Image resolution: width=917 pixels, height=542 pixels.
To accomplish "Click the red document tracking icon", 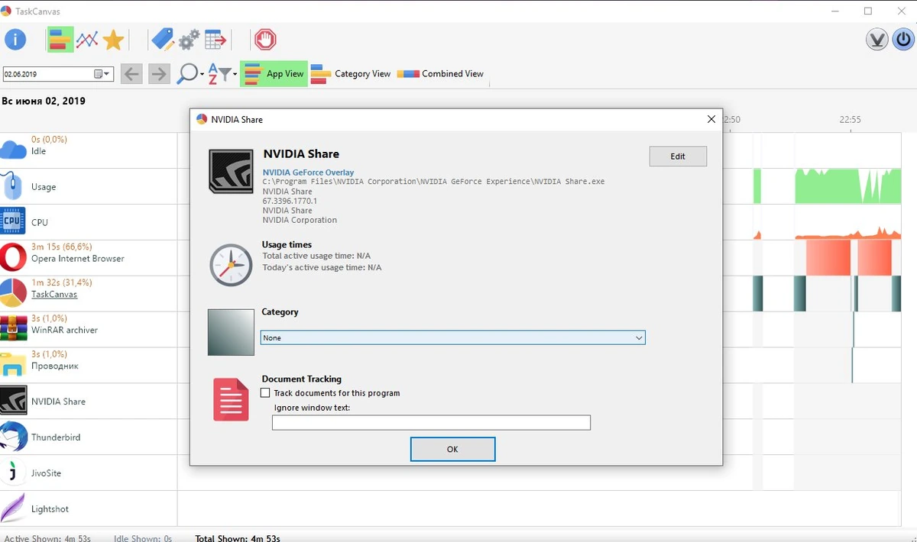I will tap(231, 399).
